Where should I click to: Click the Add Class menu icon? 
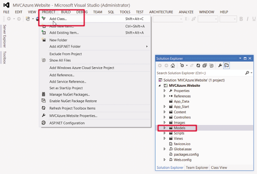pyautogui.click(x=43, y=19)
